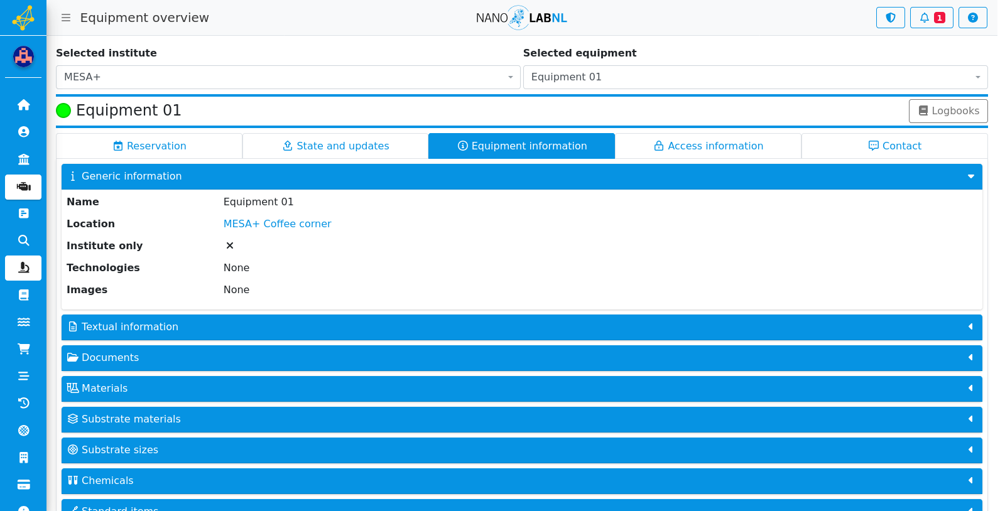Image resolution: width=1005 pixels, height=511 pixels.
Task: Click the green equipment status indicator
Action: point(63,110)
